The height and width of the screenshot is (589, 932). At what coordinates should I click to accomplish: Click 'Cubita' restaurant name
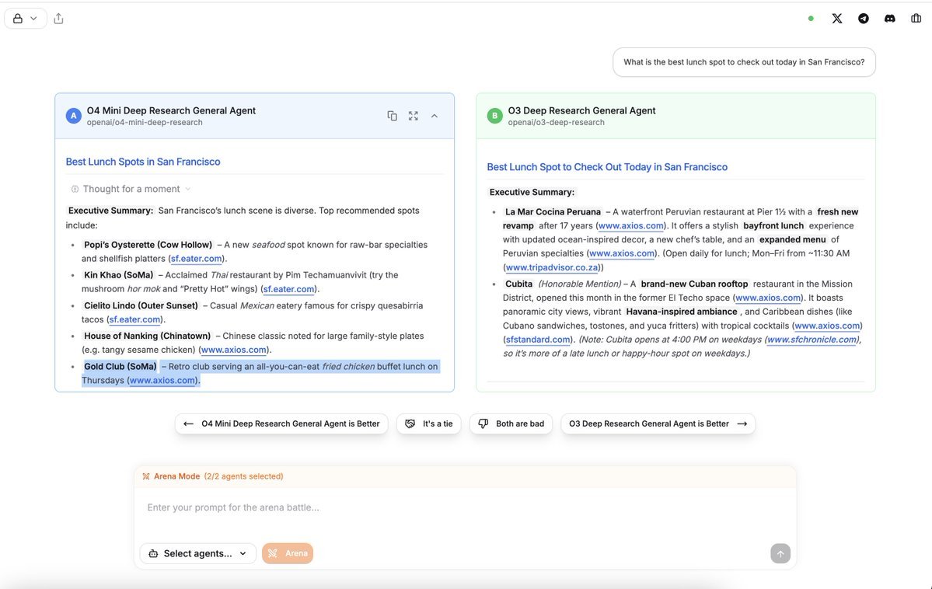(519, 284)
